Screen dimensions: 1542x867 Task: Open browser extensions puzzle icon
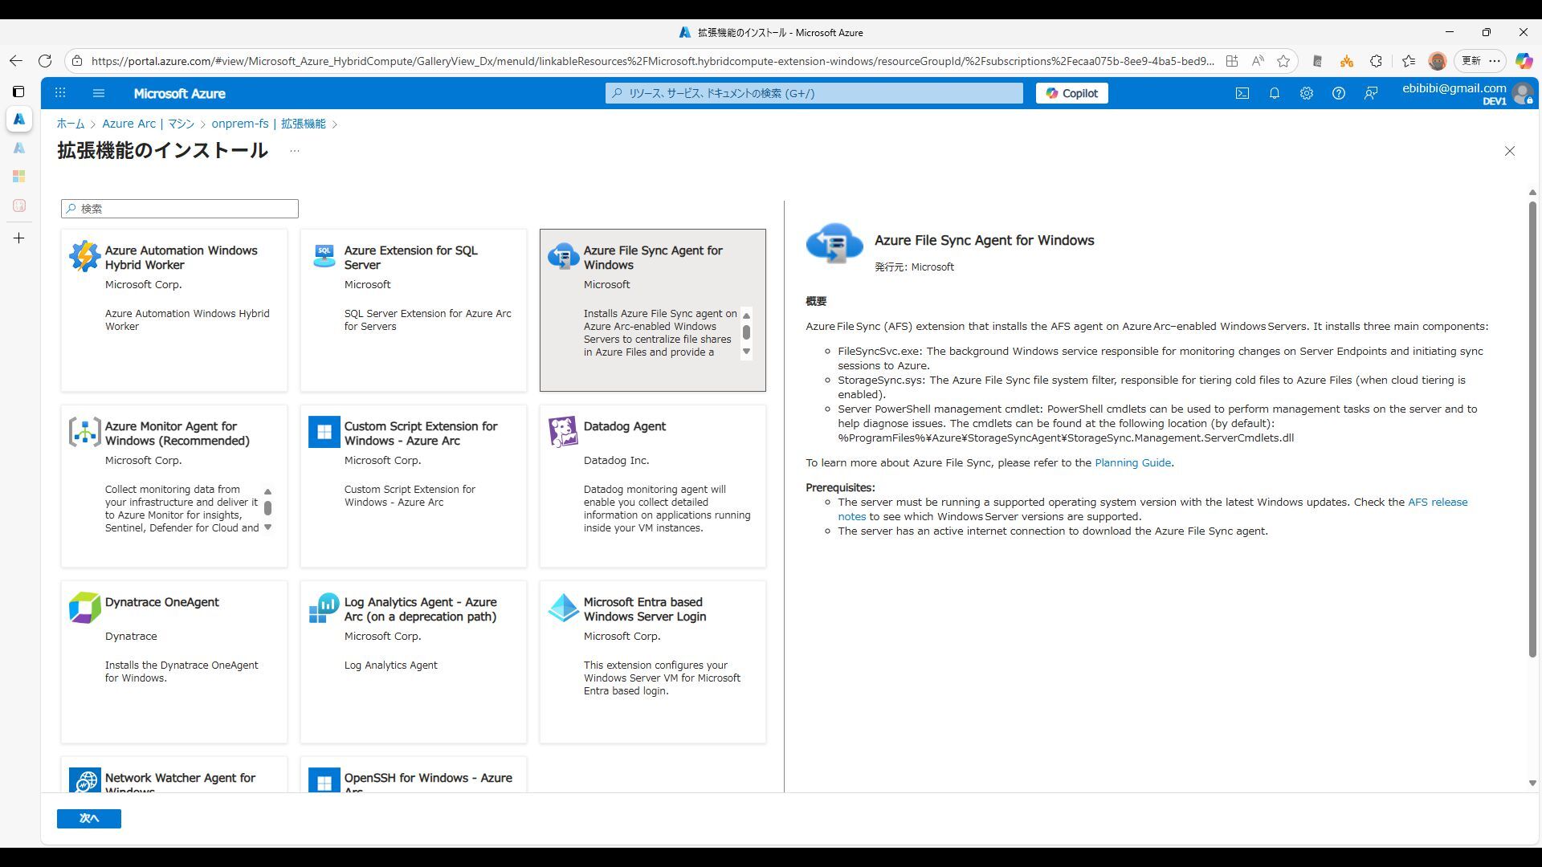[1376, 61]
